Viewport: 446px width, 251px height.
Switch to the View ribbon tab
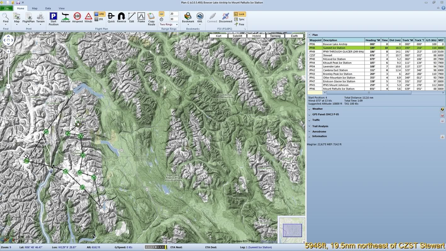(x=62, y=9)
